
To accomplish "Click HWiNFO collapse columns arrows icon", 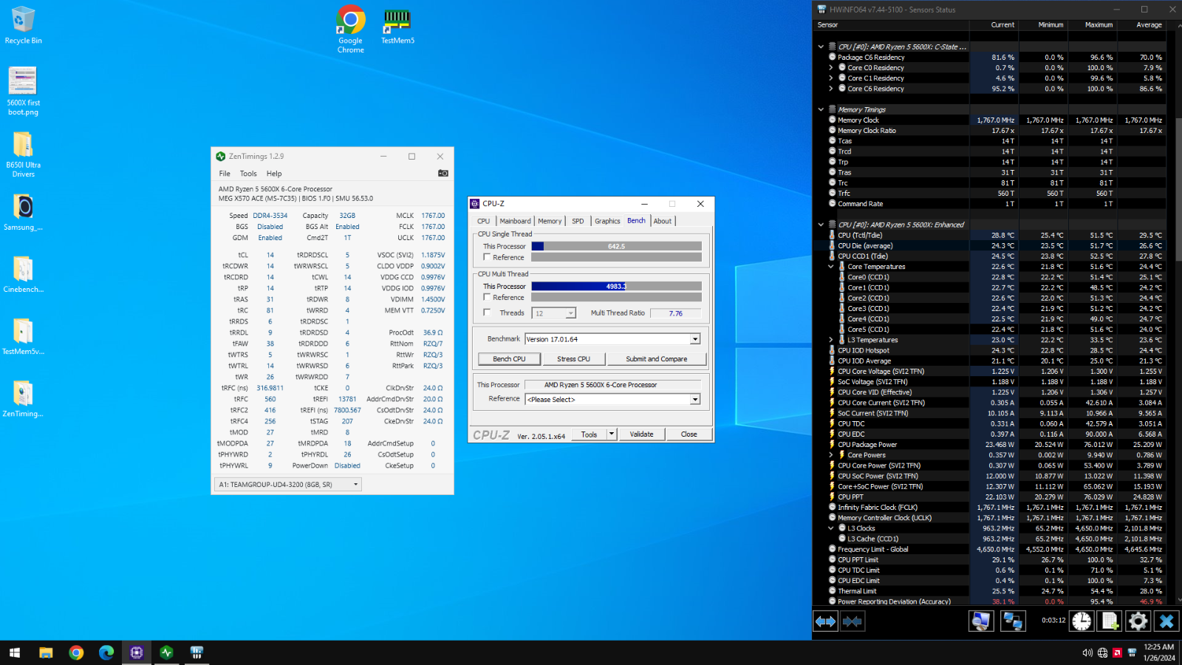I will coord(852,621).
